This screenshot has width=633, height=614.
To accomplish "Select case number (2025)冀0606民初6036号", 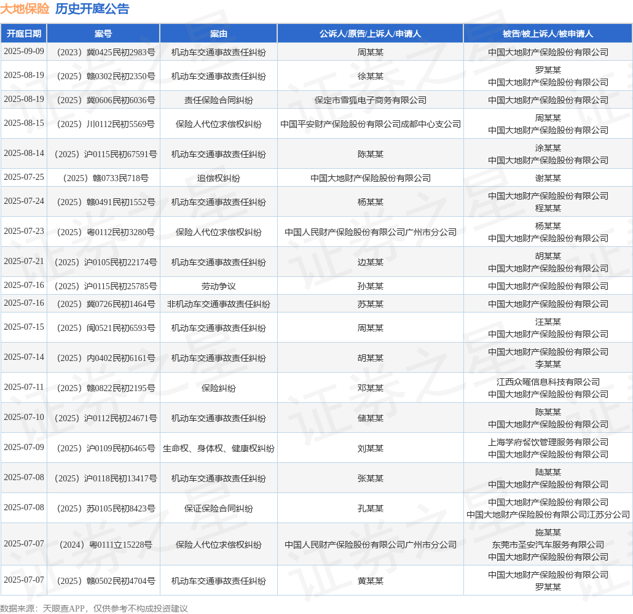I will point(103,99).
